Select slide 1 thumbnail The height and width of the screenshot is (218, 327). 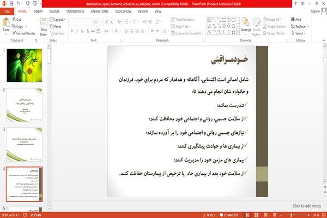pos(25,66)
